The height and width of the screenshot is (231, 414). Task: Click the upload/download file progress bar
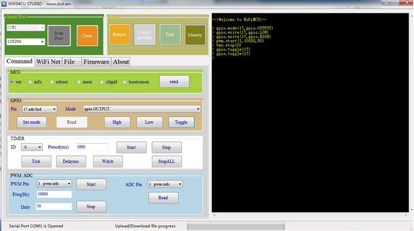[x=236, y=226]
